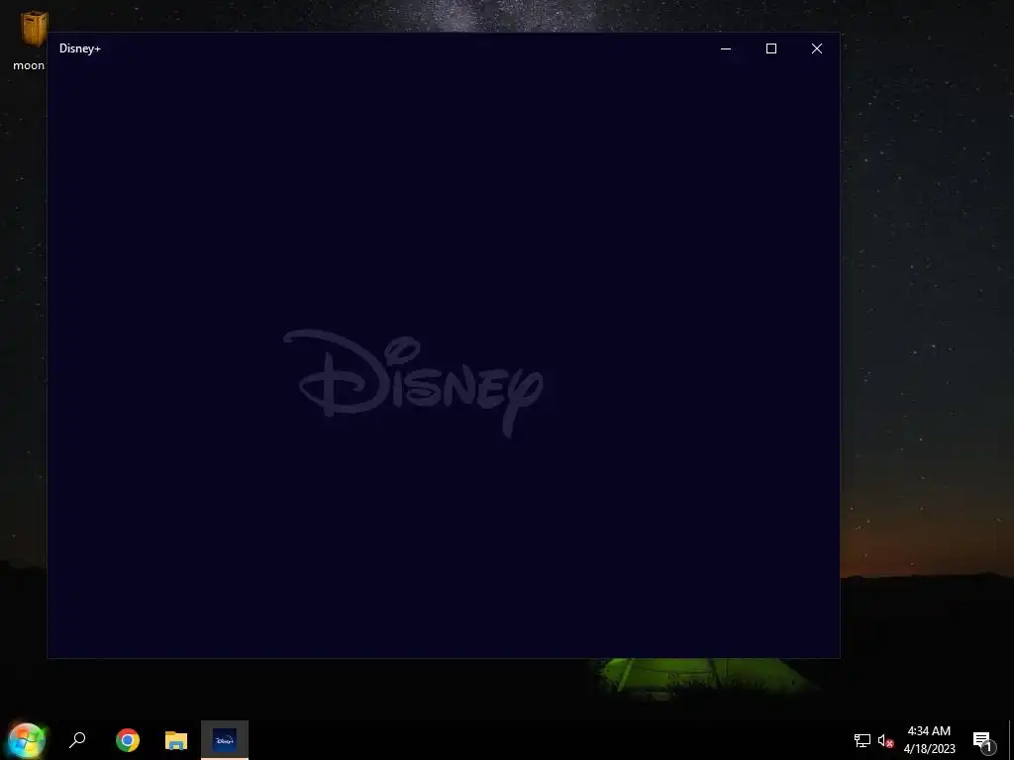Launch Google Chrome from taskbar
The width and height of the screenshot is (1014, 760).
click(128, 740)
